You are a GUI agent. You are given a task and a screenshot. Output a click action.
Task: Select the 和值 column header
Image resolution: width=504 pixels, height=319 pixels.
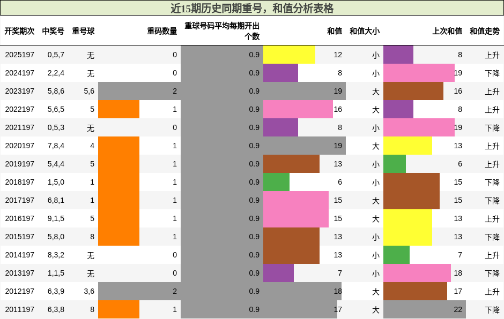(x=335, y=31)
